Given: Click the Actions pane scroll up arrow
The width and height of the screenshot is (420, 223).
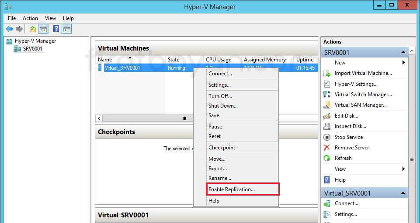Looking at the screenshot, I should click(412, 51).
